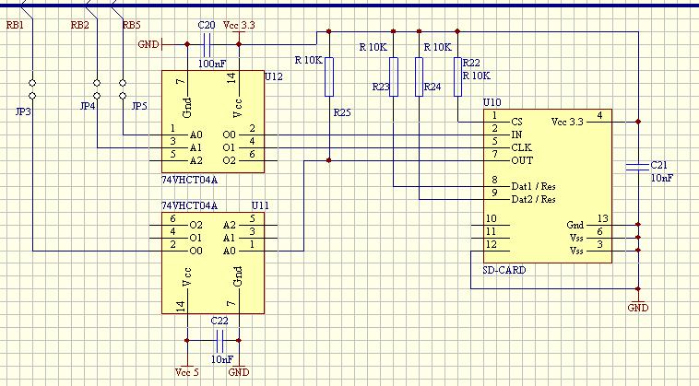Screen dimensions: 699x386
Task: Select the RB5 net label
Action: click(x=132, y=25)
